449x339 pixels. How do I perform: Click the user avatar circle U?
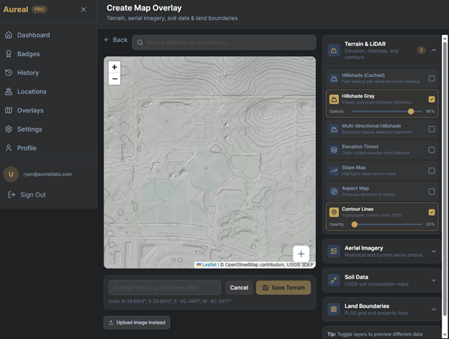point(11,174)
